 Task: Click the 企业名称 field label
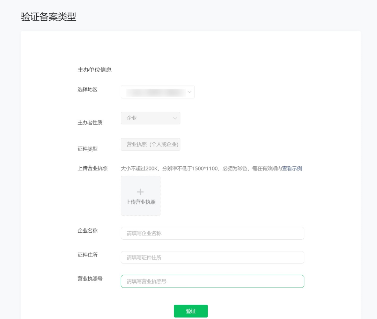pyautogui.click(x=87, y=231)
